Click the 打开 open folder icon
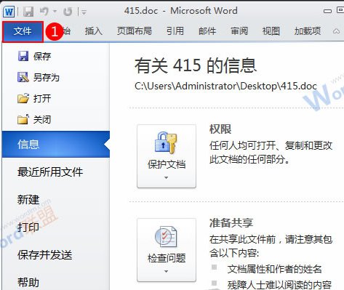 pyautogui.click(x=23, y=98)
